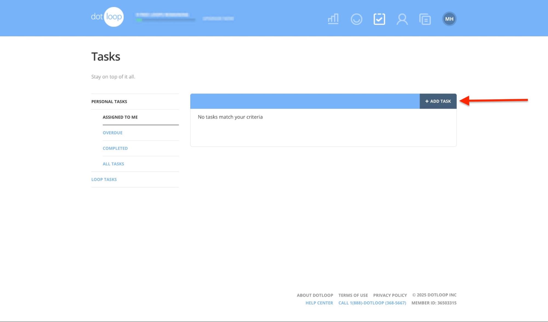Expand the LOOP TASKS section
The width and height of the screenshot is (548, 322).
pyautogui.click(x=104, y=179)
